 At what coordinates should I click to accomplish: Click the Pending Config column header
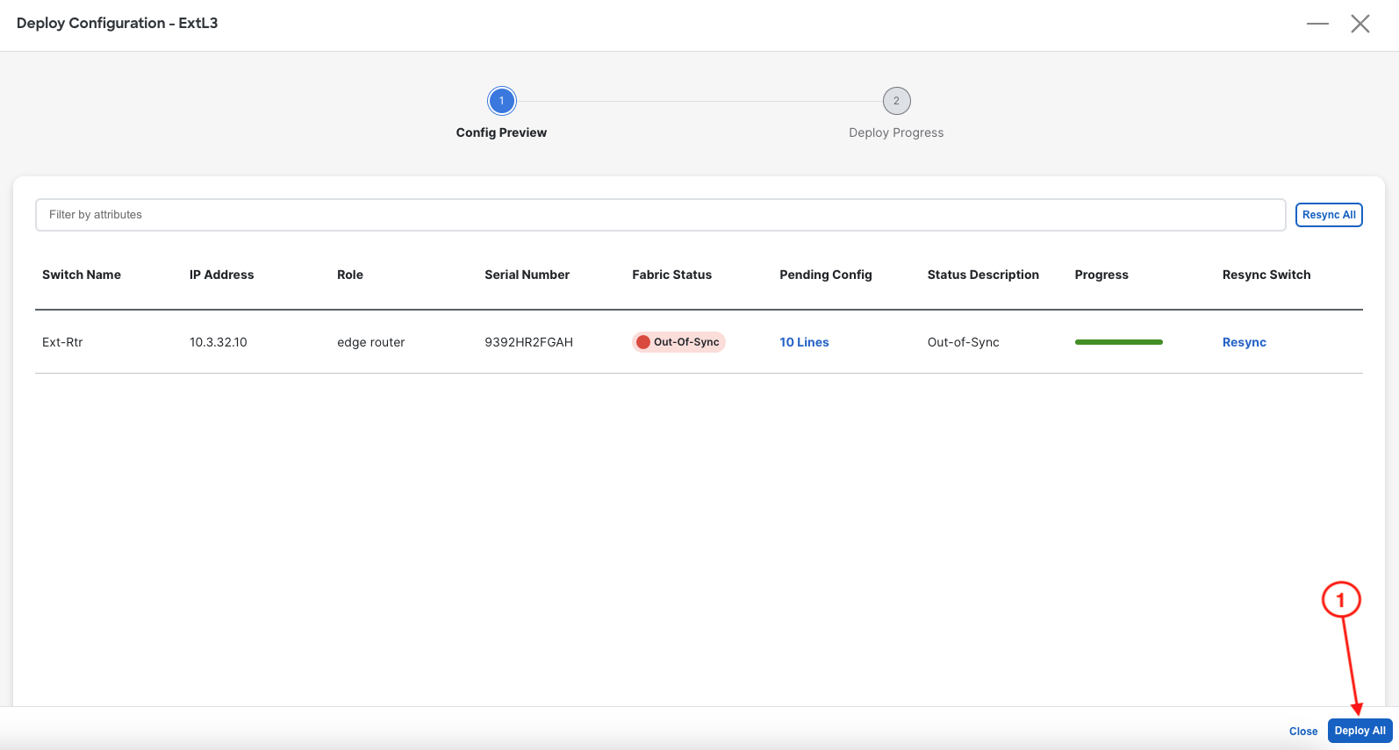click(826, 275)
